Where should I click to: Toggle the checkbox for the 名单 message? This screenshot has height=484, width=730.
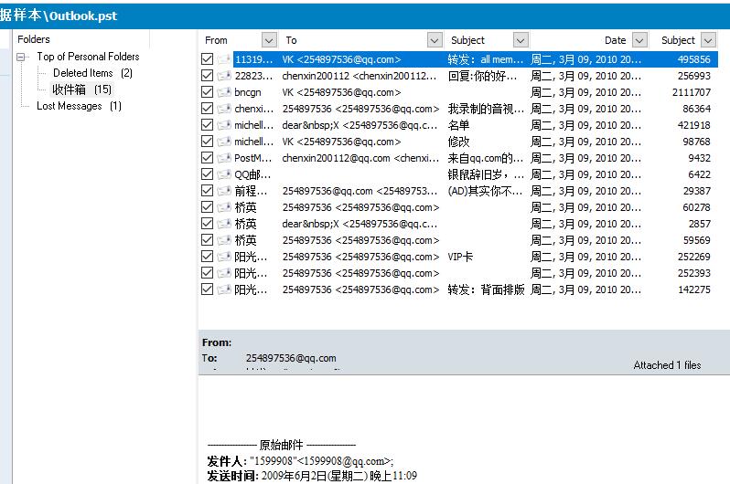tap(207, 125)
